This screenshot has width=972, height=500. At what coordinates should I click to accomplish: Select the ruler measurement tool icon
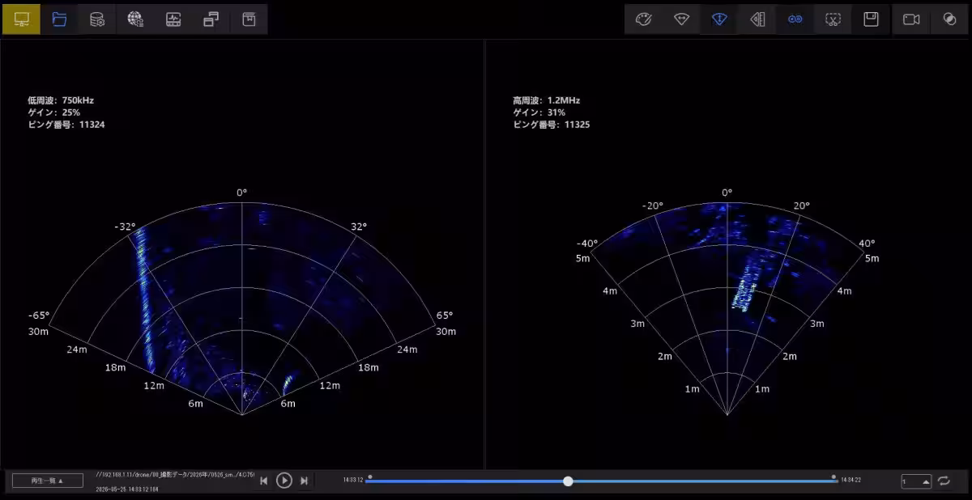757,19
